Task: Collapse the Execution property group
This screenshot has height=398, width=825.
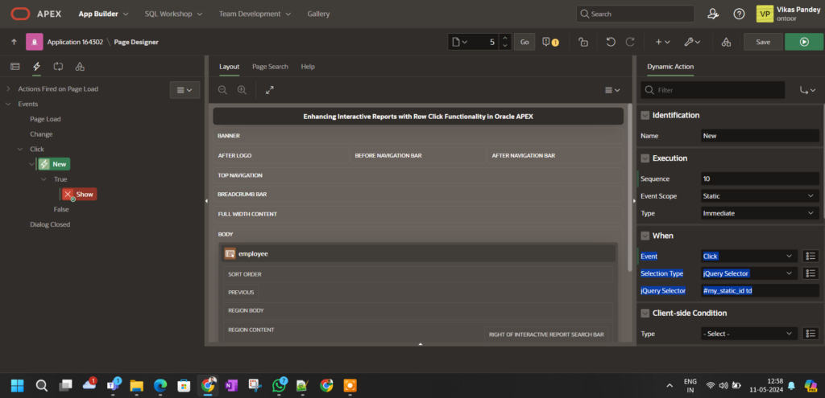Action: click(645, 158)
